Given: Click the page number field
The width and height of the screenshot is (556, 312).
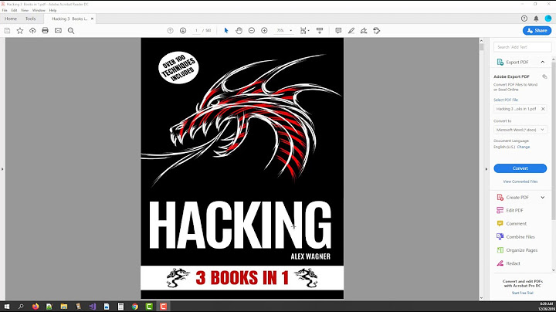Looking at the screenshot, I should click(196, 31).
